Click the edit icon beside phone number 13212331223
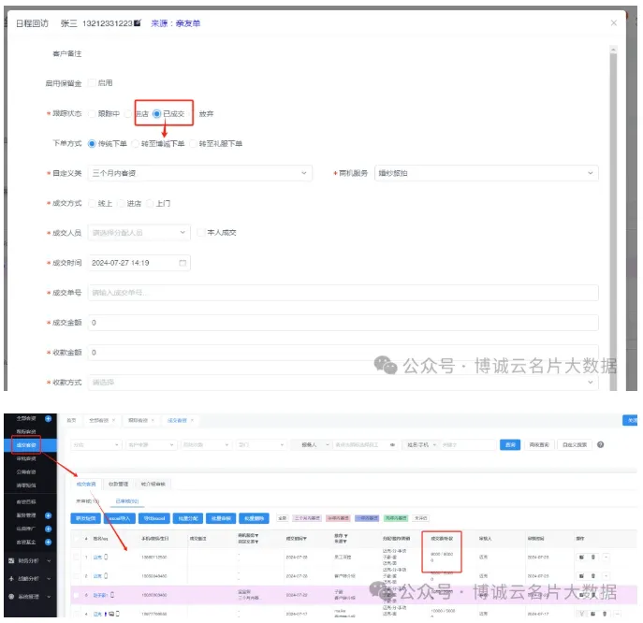Image resolution: width=643 pixels, height=623 pixels. [x=139, y=22]
